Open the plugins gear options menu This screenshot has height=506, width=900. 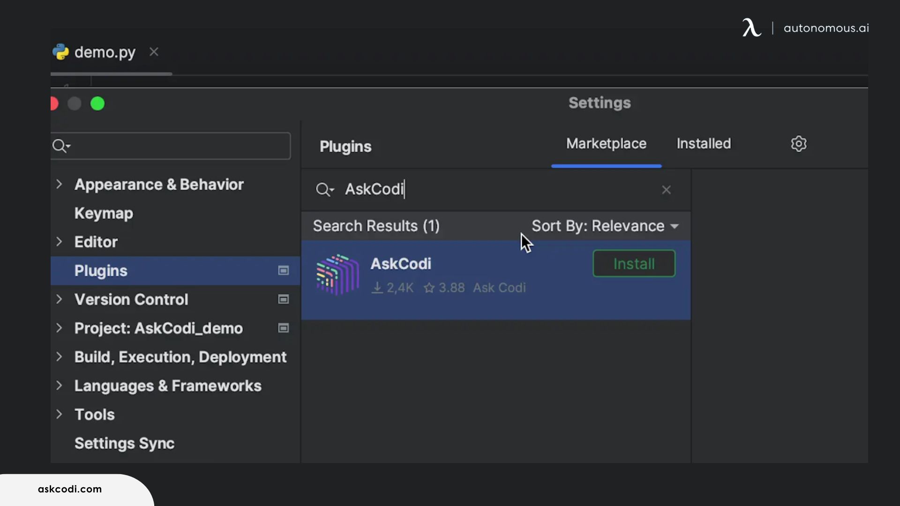coord(799,144)
